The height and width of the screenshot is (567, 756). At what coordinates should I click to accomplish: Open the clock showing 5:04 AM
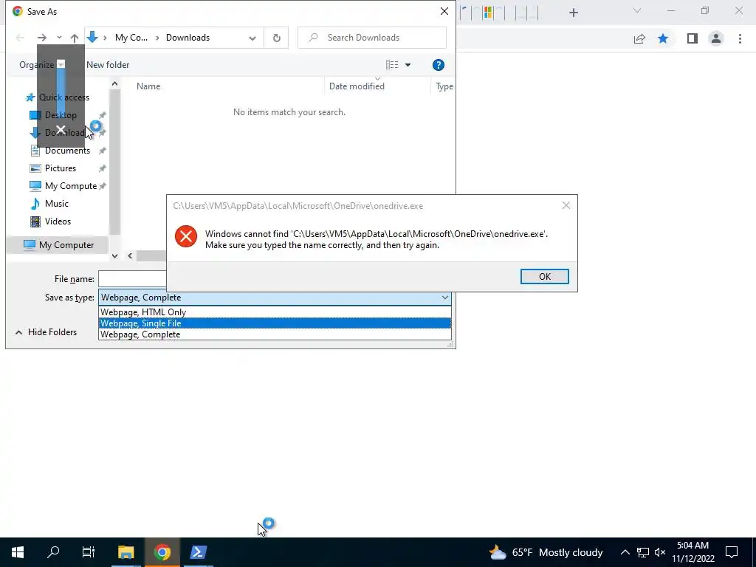693,552
